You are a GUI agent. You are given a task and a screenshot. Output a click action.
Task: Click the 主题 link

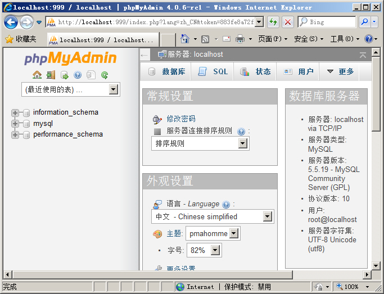point(174,233)
